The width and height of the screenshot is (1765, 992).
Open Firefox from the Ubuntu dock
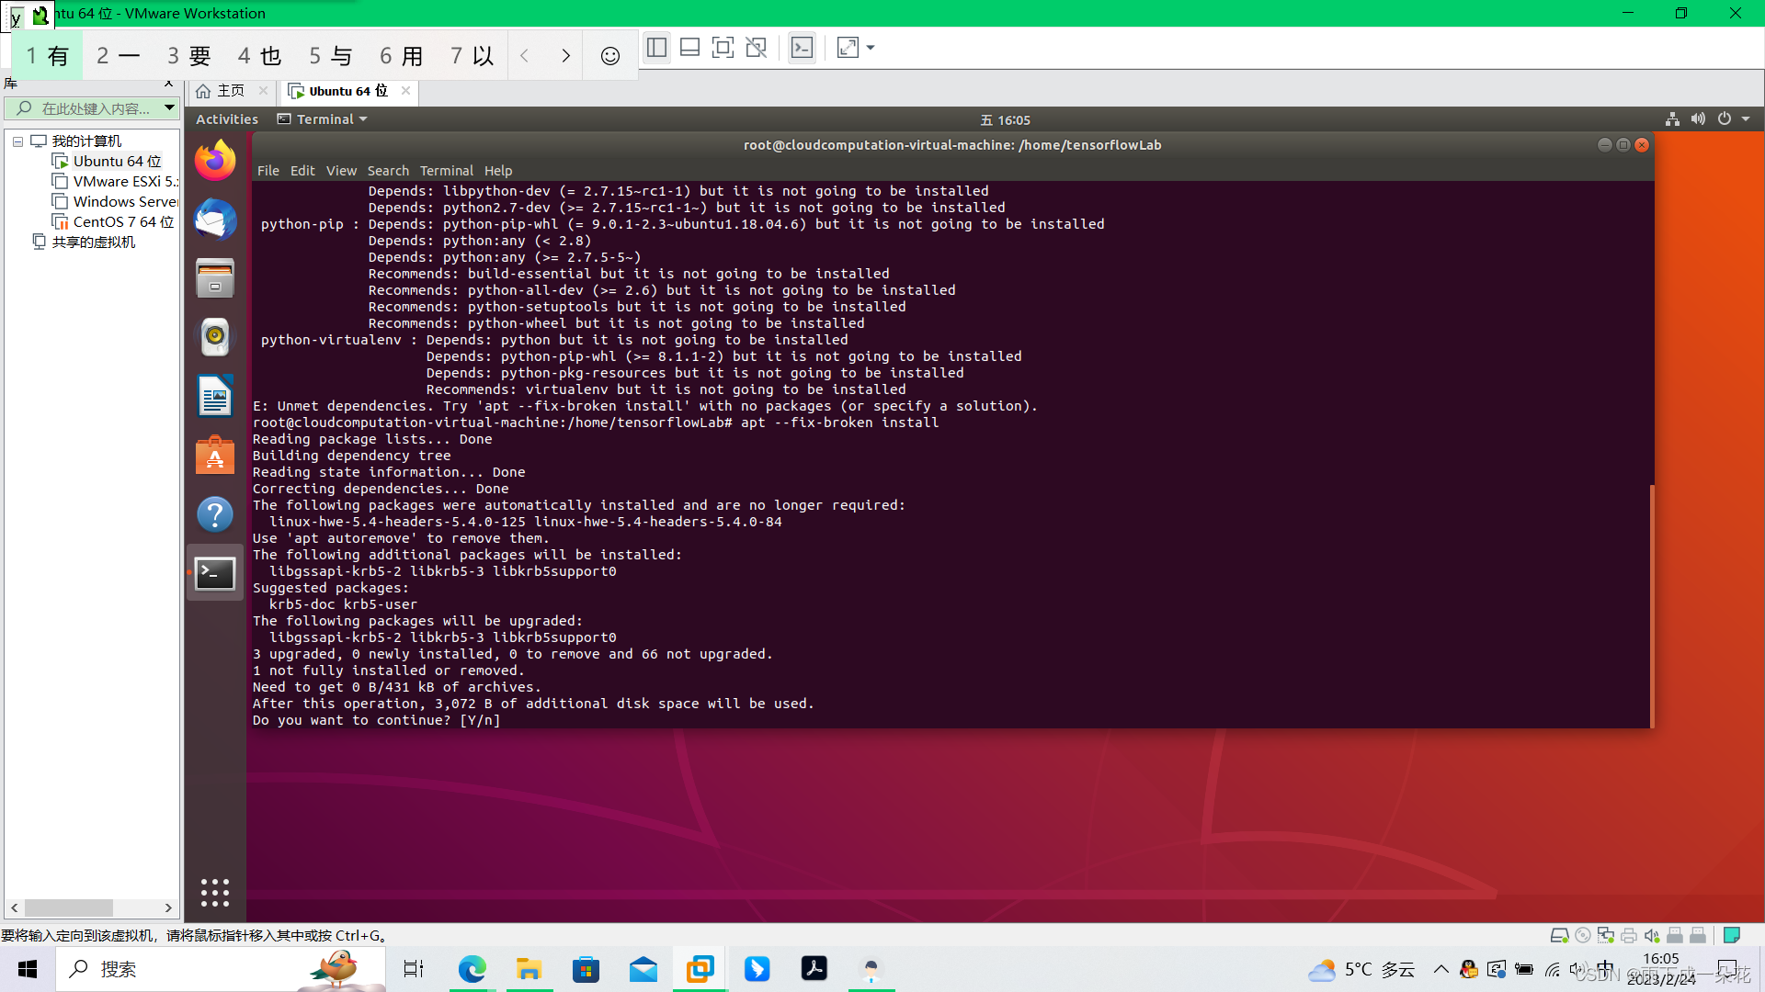click(215, 162)
